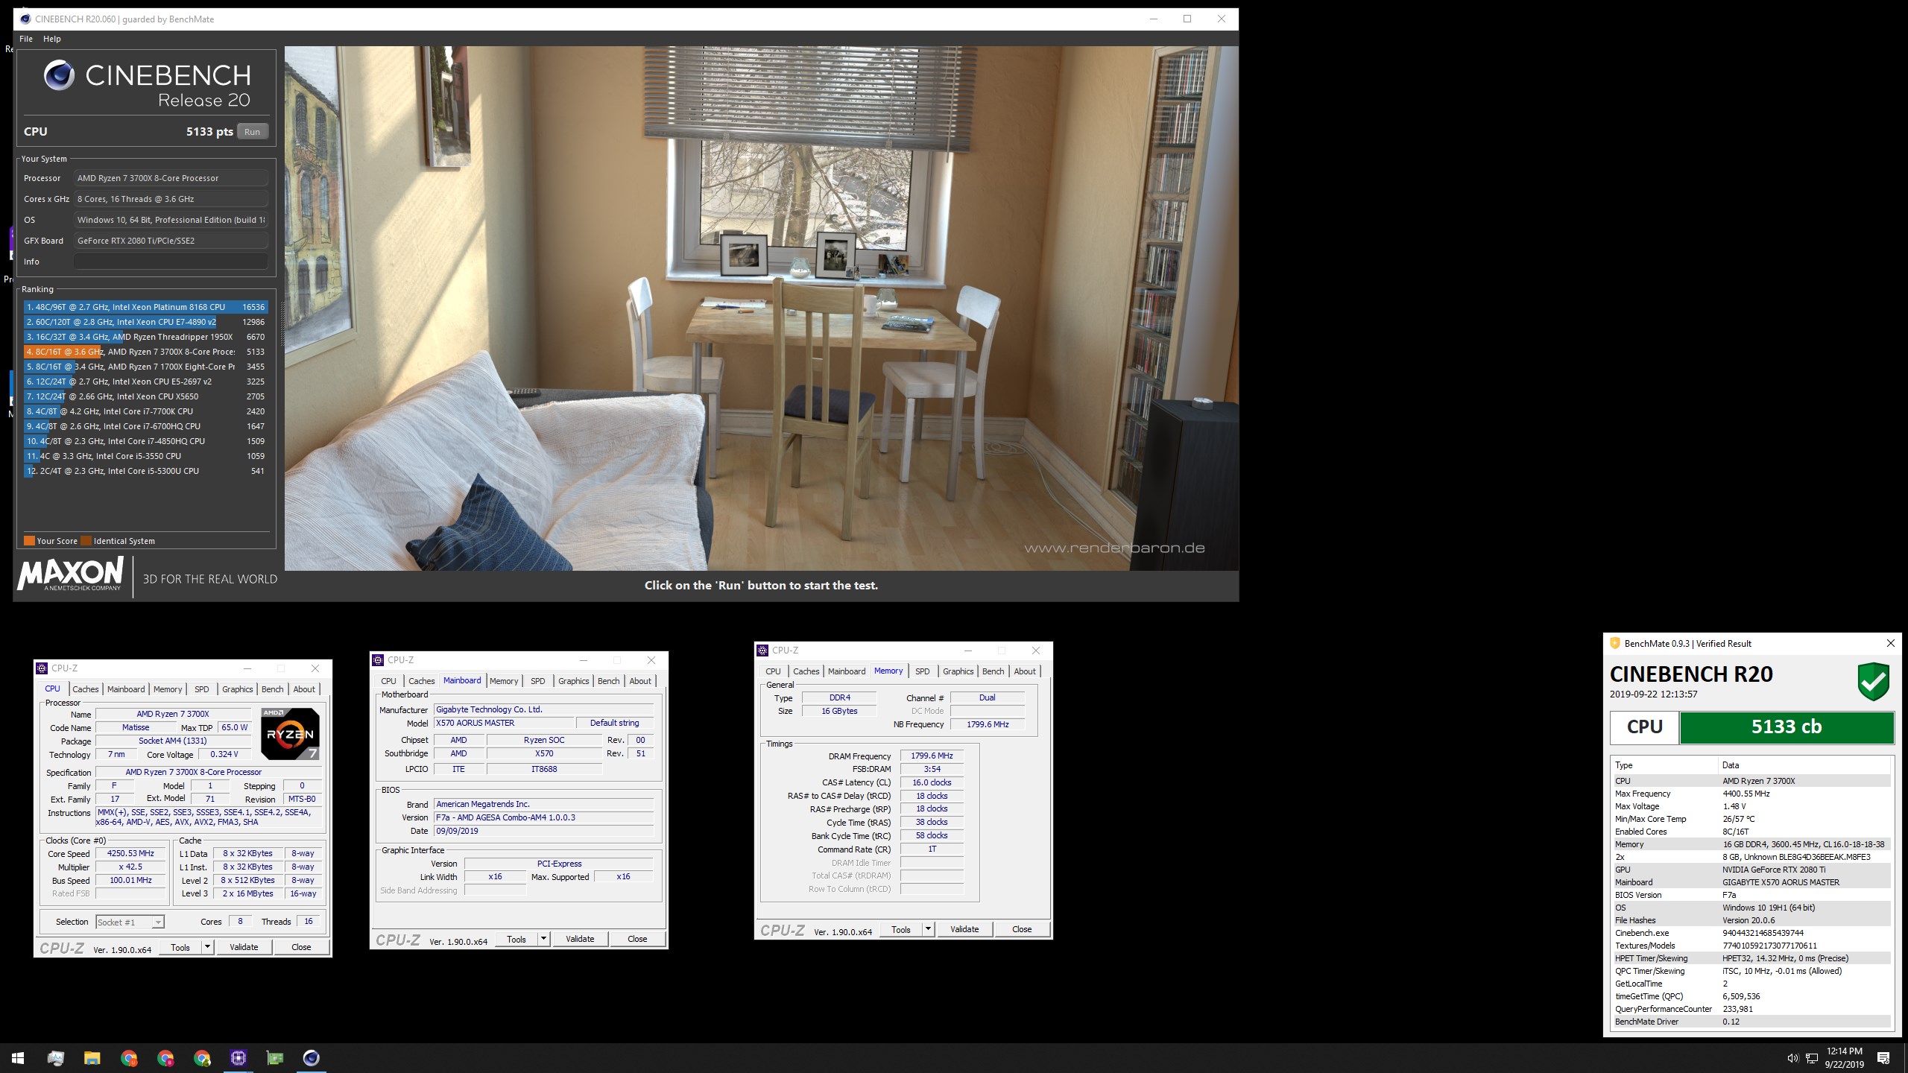The image size is (1908, 1073).
Task: Open the Help menu in Cinebench
Action: (52, 39)
